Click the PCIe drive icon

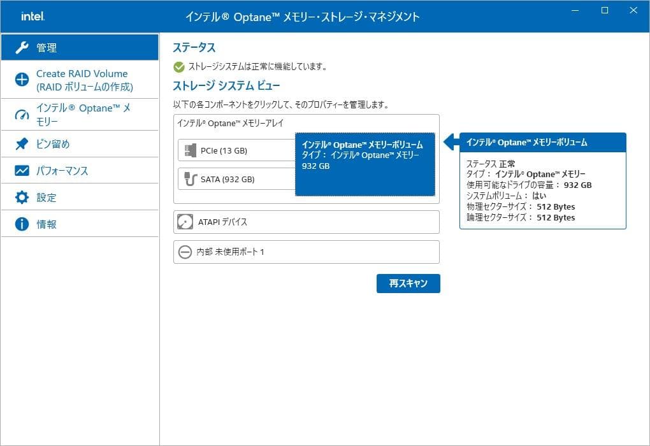tap(188, 150)
